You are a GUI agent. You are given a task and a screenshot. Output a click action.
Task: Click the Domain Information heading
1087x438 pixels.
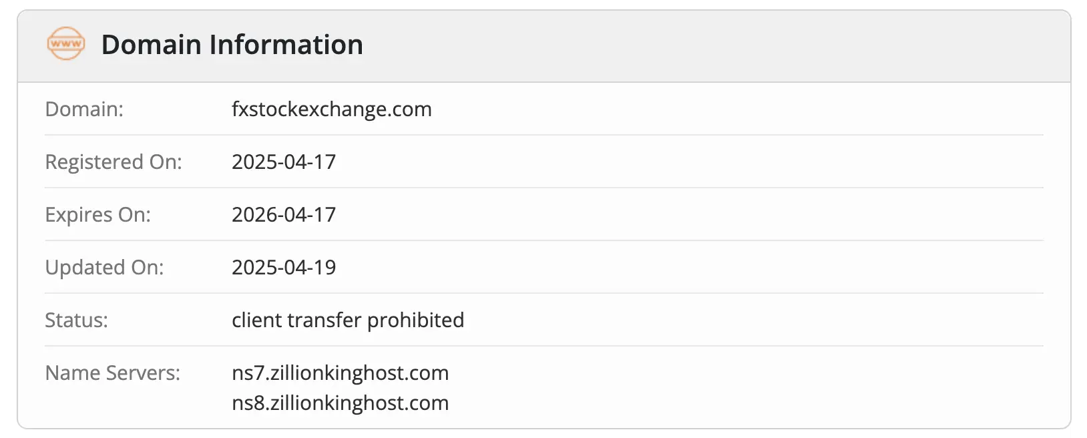click(232, 45)
